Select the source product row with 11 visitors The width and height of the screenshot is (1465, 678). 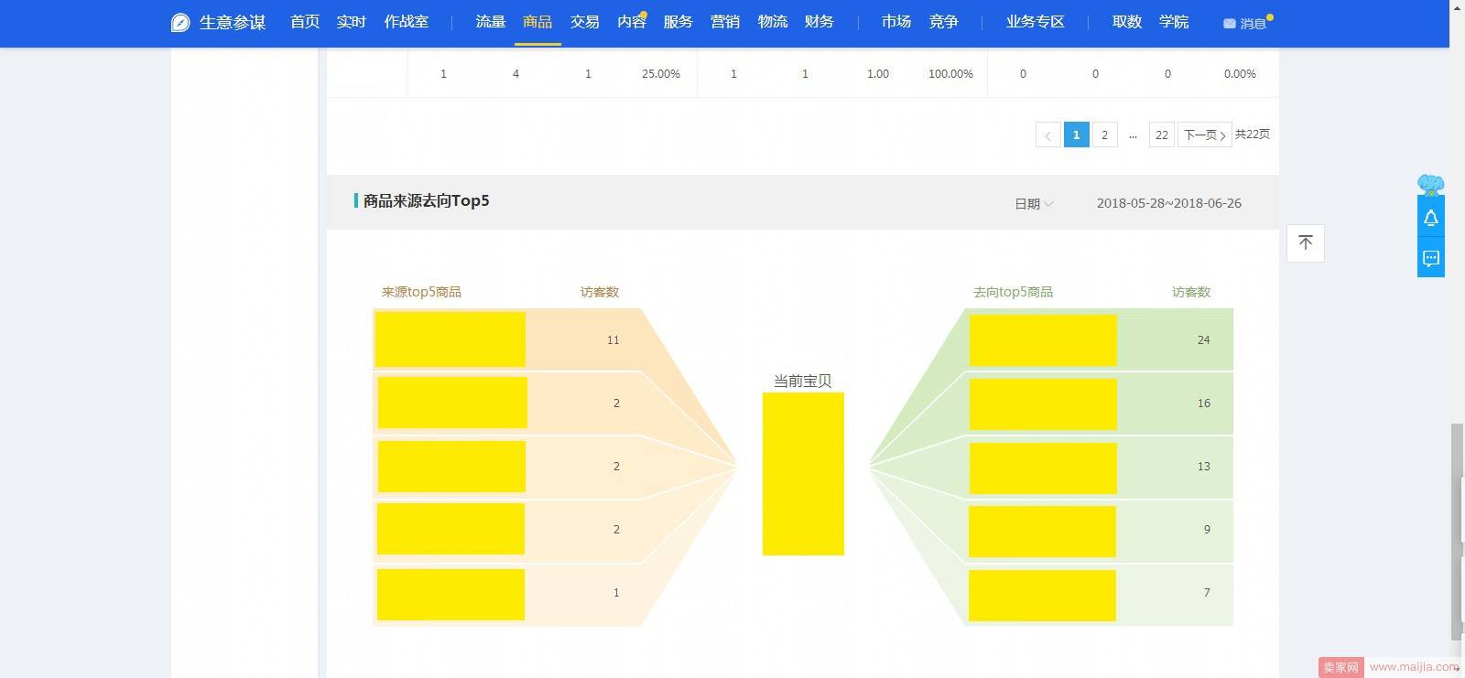pyautogui.click(x=507, y=339)
